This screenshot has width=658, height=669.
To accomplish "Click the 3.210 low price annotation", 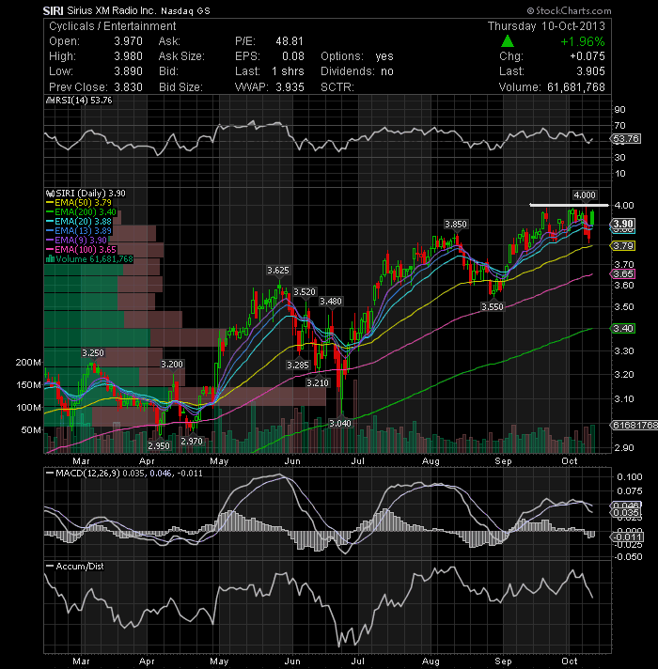I will click(319, 383).
